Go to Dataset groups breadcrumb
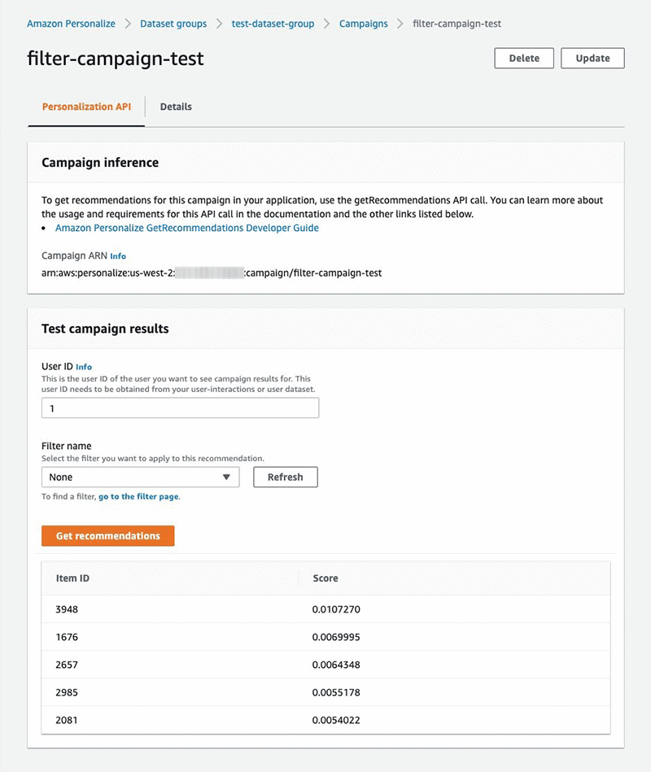This screenshot has width=651, height=772. pyautogui.click(x=173, y=24)
